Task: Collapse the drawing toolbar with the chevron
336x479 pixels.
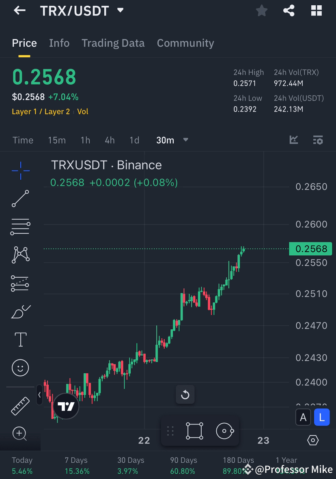Action: point(39,395)
